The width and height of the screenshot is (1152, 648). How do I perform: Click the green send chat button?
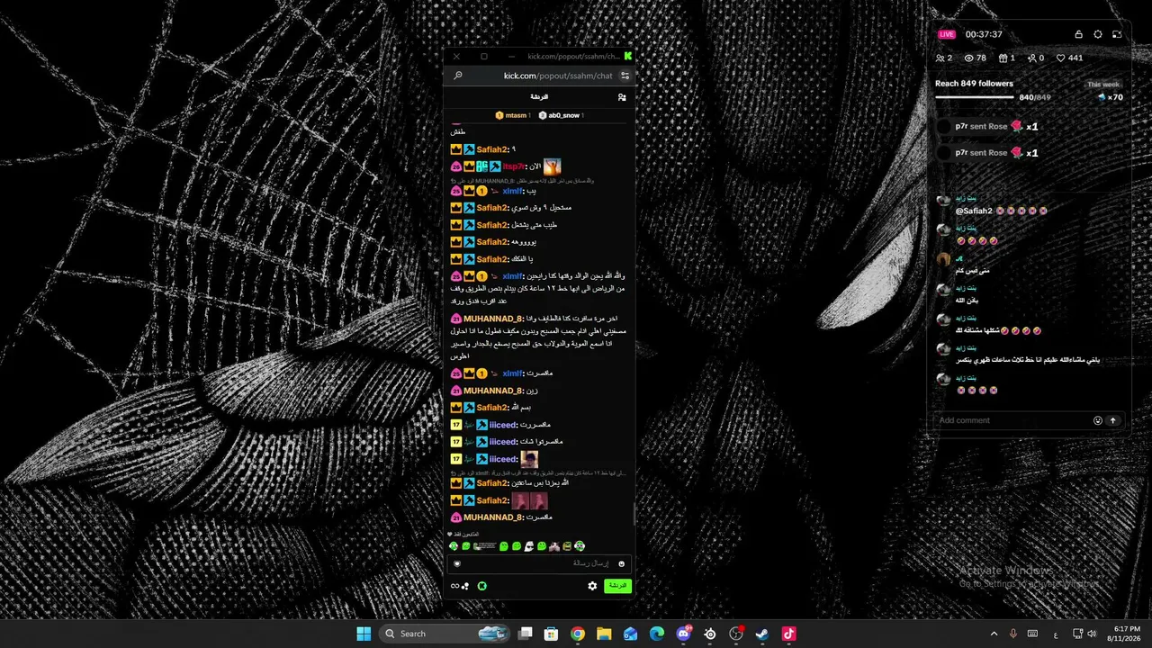point(617,586)
